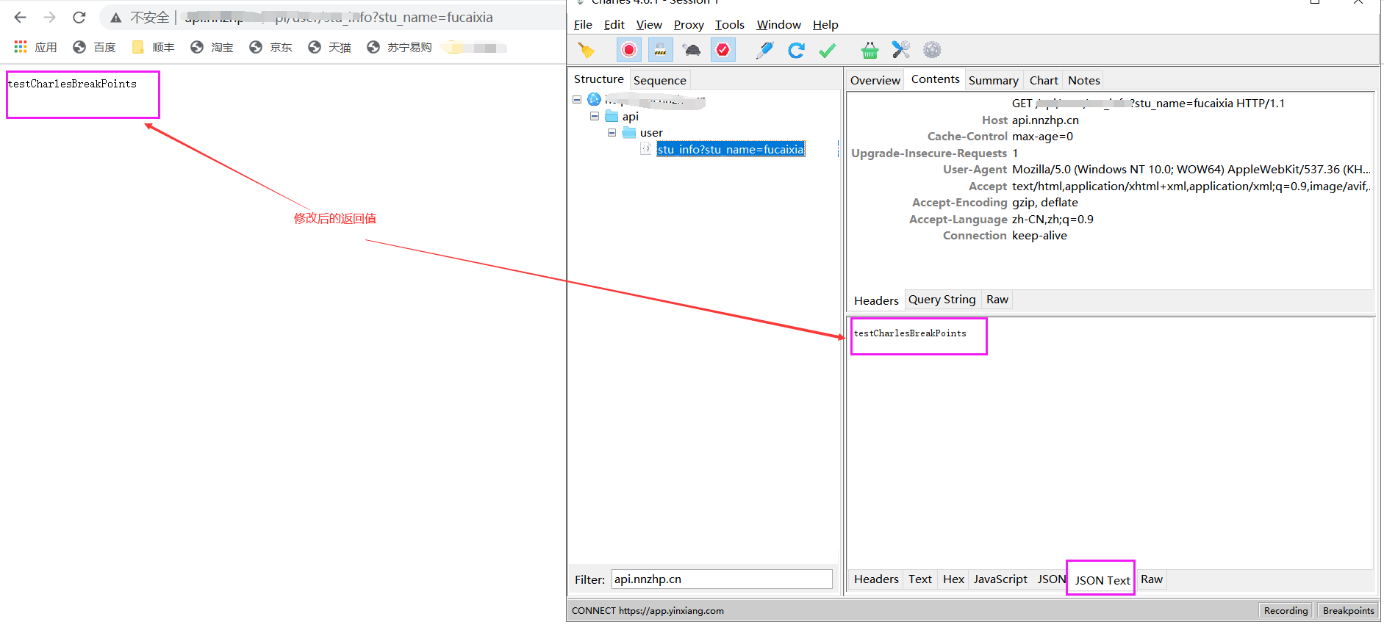Click the pen Compose icon

[765, 50]
